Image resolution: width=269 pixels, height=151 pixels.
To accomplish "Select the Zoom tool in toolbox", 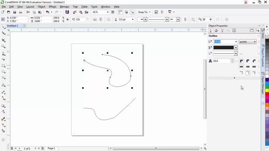I will pos(3,46).
